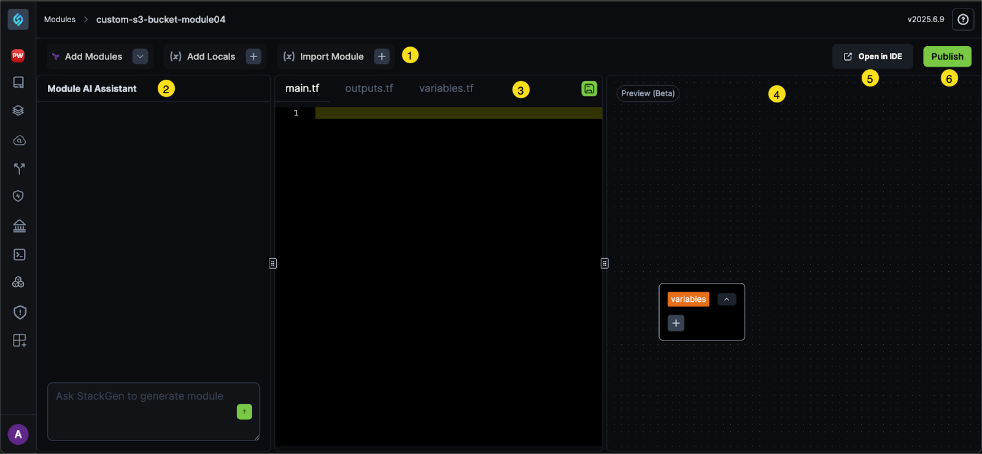Open the shield alert sidebar icon

click(x=20, y=312)
